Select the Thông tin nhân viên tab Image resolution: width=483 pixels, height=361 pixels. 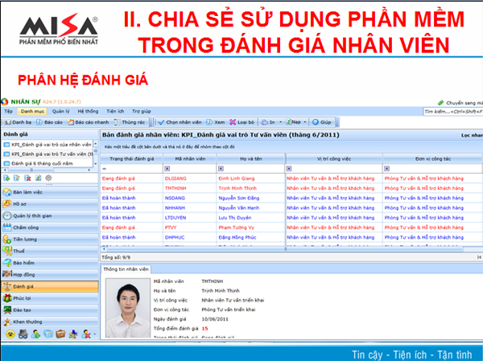coord(126,269)
